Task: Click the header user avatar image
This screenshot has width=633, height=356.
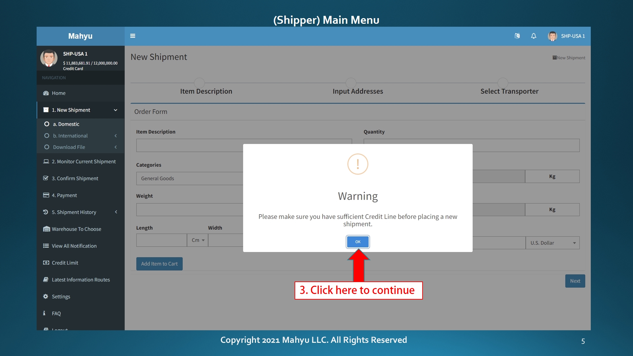Action: tap(552, 36)
